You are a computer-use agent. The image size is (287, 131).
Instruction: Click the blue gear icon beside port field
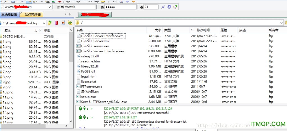169,7
